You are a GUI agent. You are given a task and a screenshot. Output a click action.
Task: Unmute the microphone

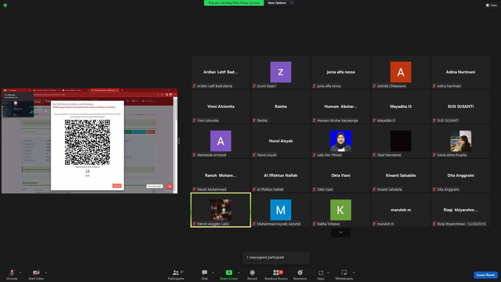coord(12,275)
